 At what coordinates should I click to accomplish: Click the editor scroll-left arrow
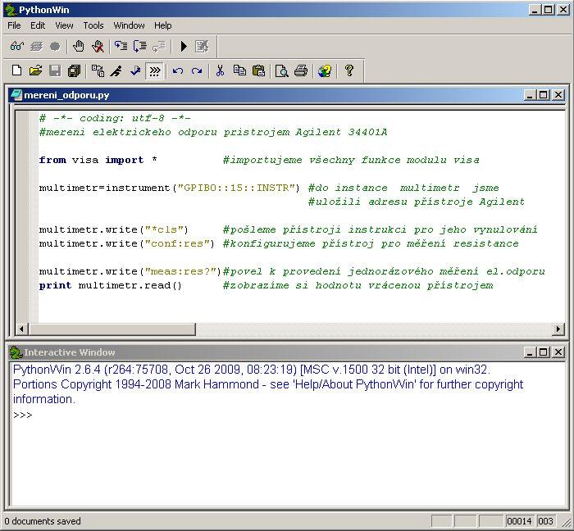coord(21,329)
